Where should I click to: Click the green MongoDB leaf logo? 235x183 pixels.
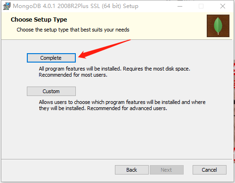(x=218, y=25)
